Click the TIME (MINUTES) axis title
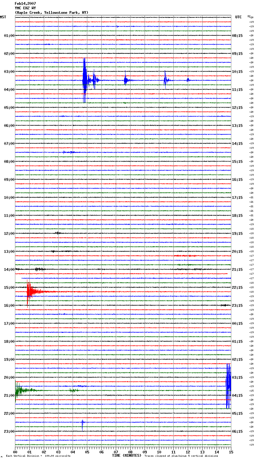This screenshot has width=255, height=460. pyautogui.click(x=127, y=456)
